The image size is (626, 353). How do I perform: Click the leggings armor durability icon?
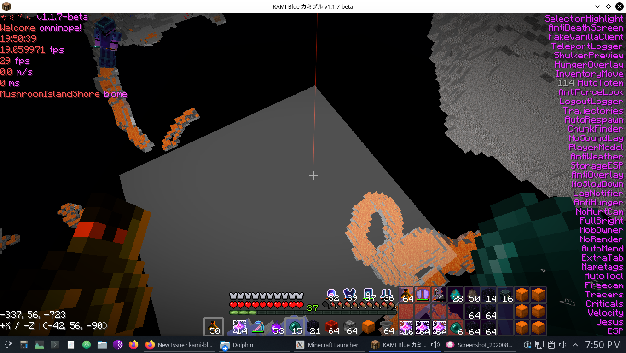[369, 295]
